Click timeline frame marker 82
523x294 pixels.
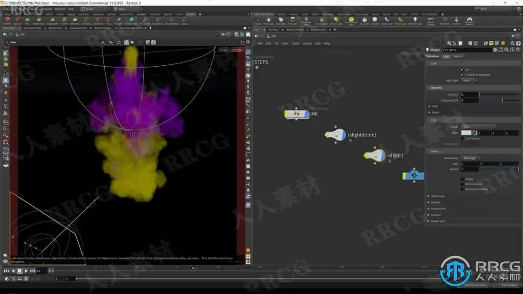click(193, 268)
